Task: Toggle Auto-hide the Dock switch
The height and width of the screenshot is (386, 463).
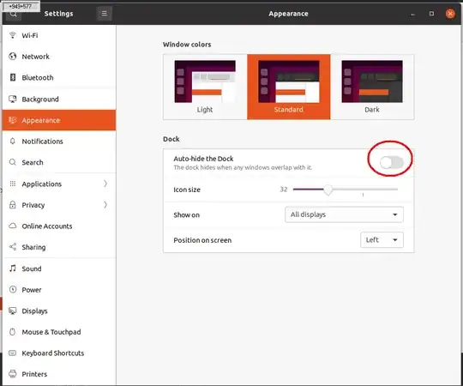Action: click(392, 162)
